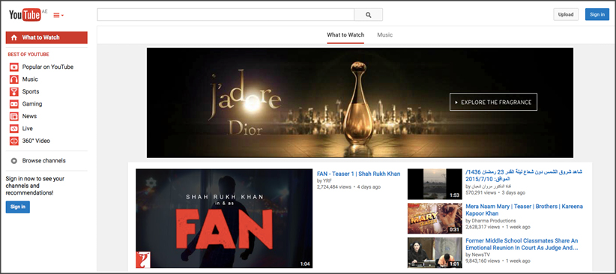
Task: Open the courtroom reunion video thumbnail
Action: [x=435, y=252]
